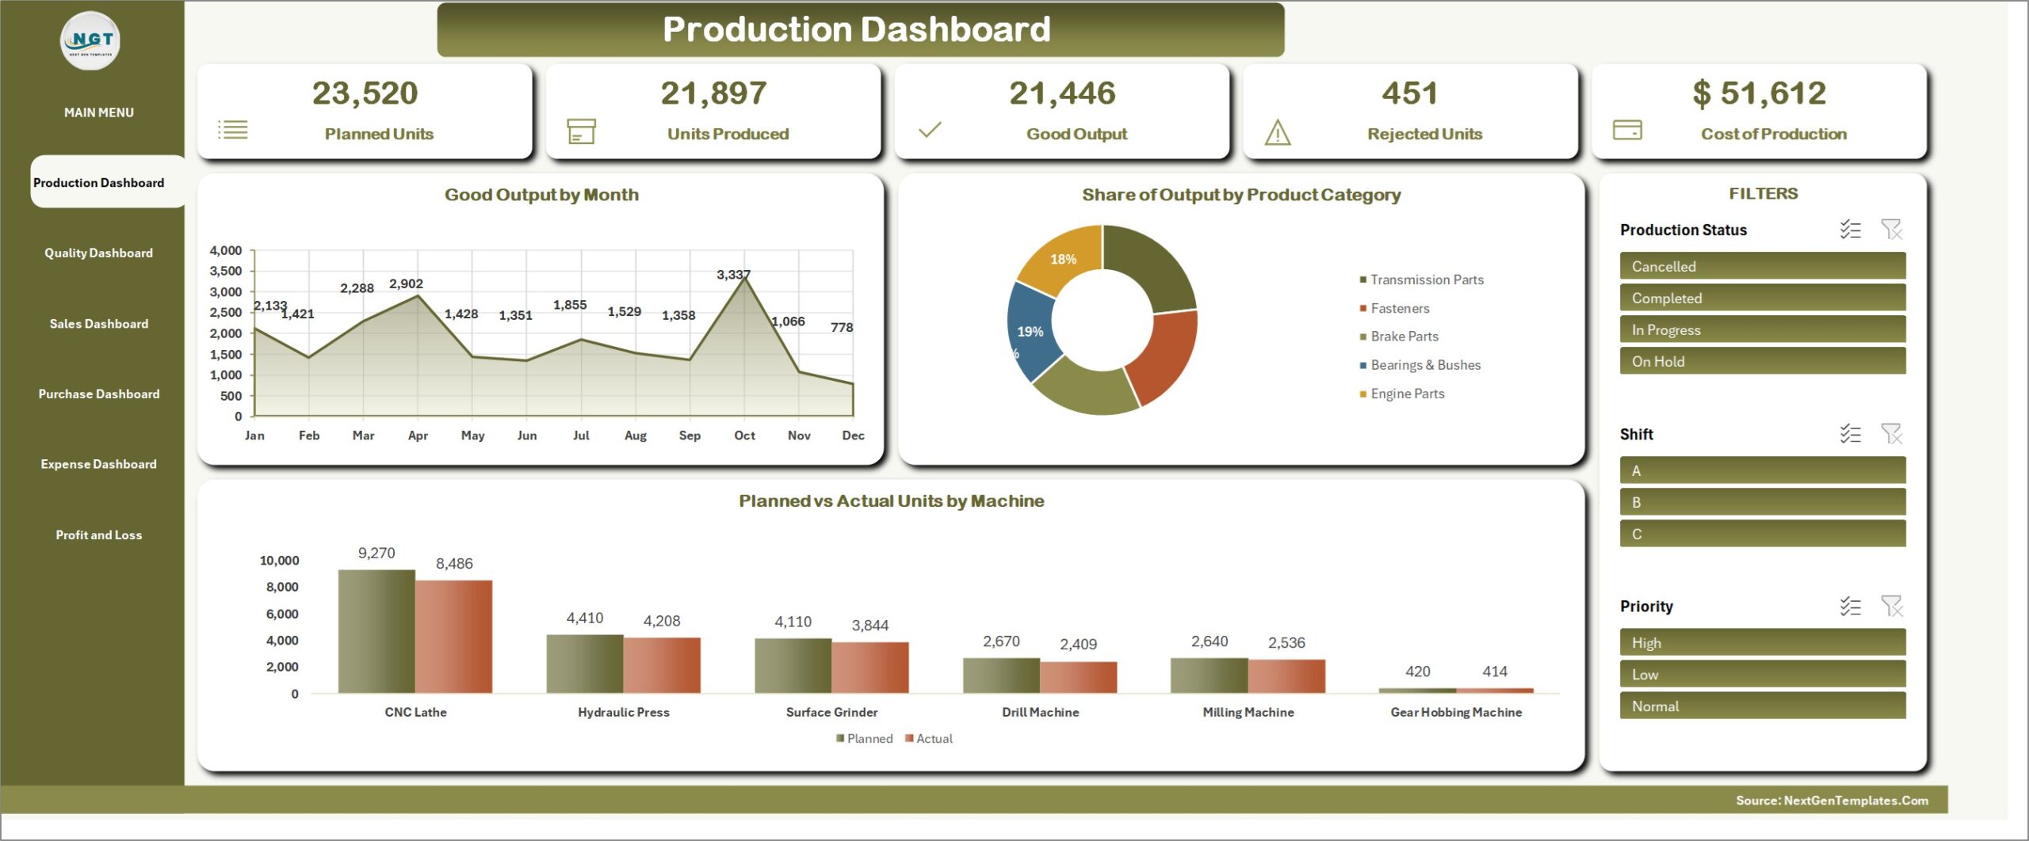
Task: Click the NGT logo icon
Action: tap(90, 40)
